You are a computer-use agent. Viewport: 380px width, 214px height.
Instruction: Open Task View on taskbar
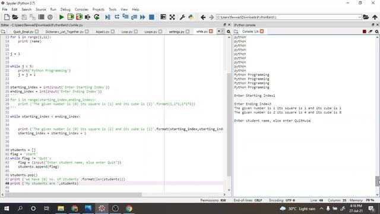click(46, 209)
